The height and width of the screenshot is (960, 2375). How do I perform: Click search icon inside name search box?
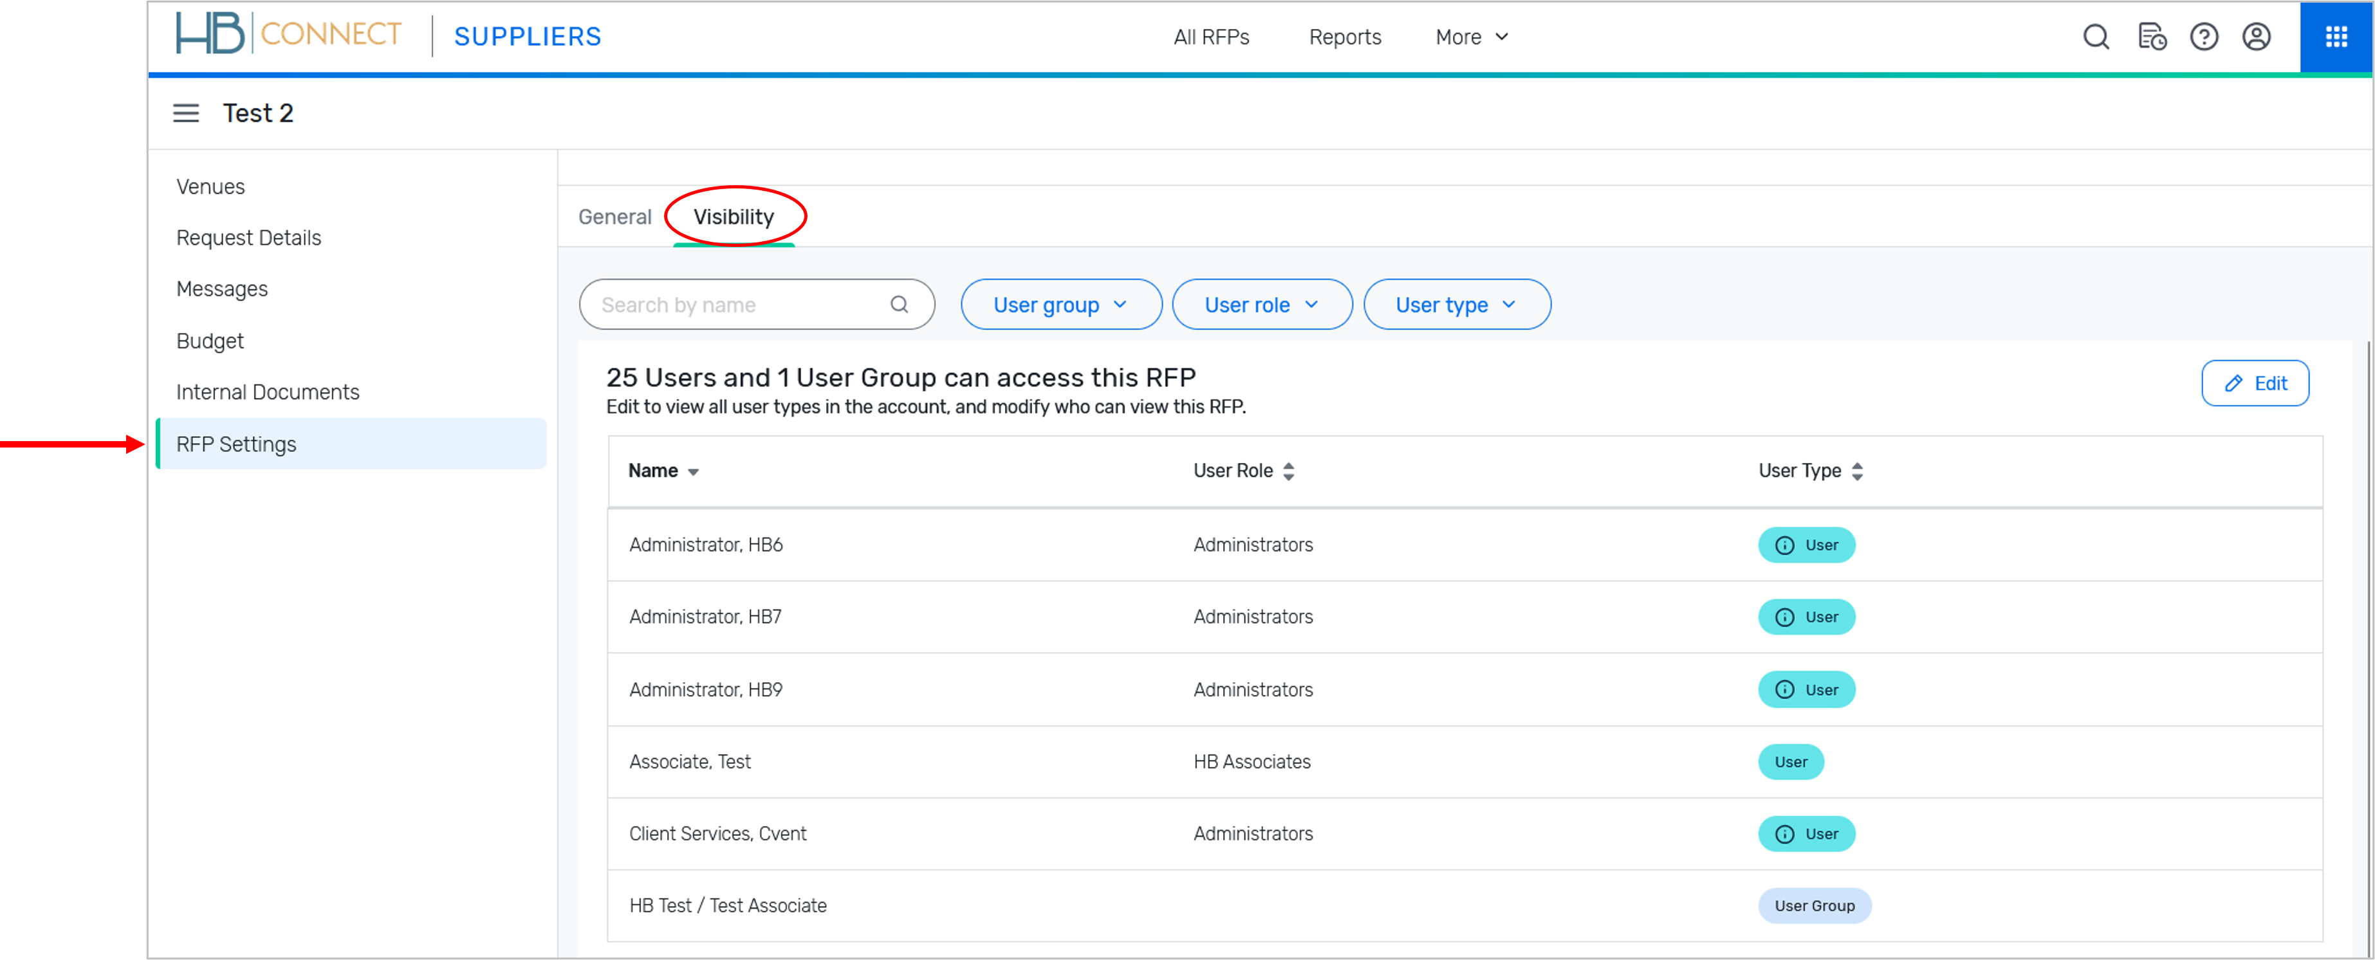899,305
